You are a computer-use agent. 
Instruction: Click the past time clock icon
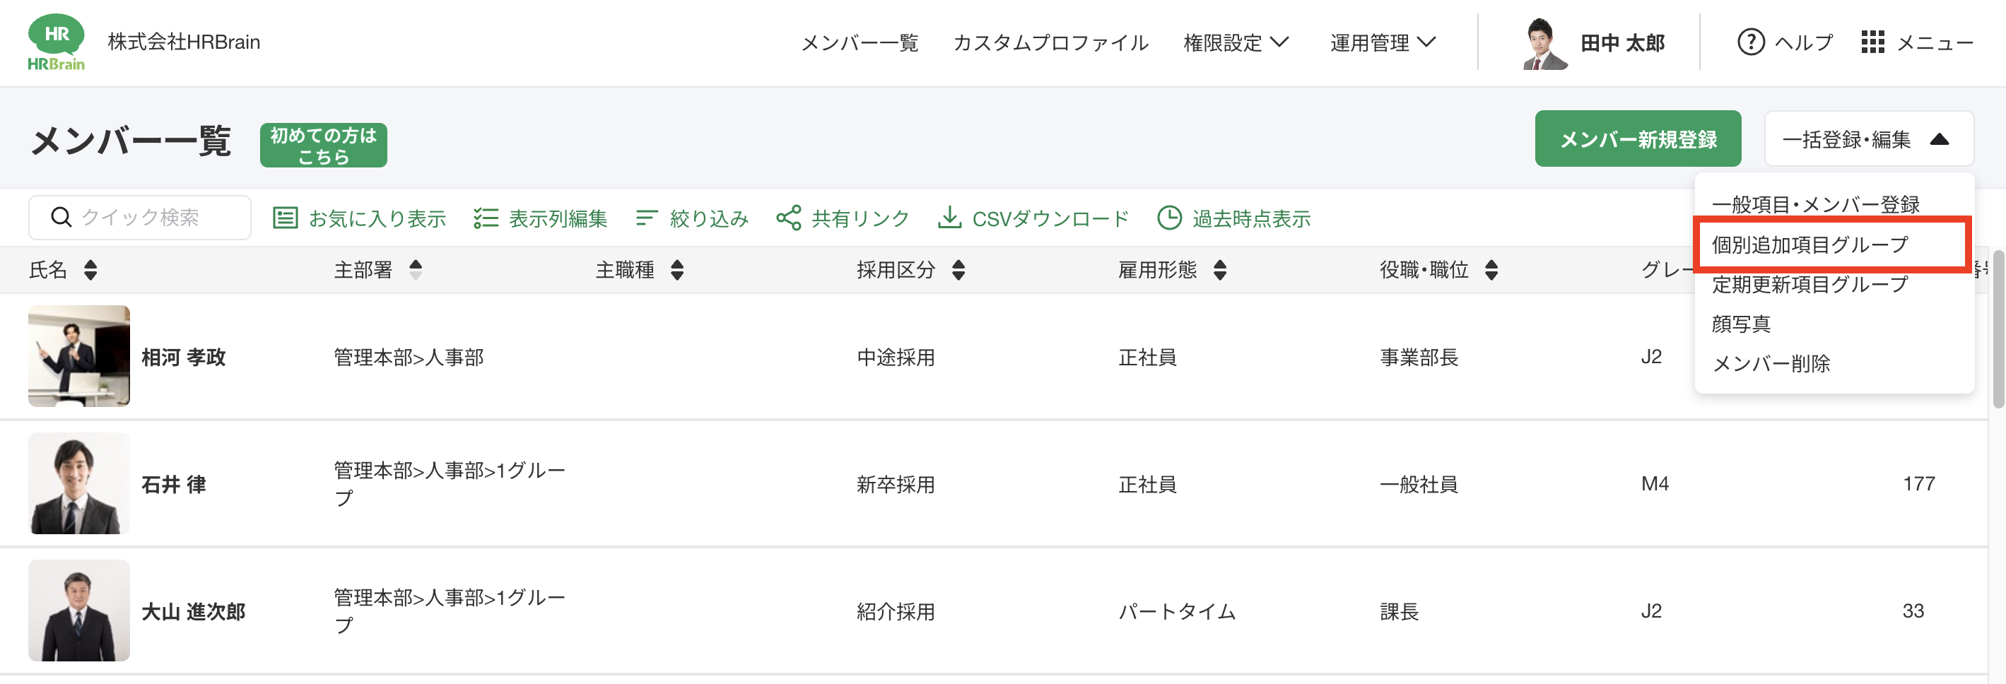coord(1169,218)
